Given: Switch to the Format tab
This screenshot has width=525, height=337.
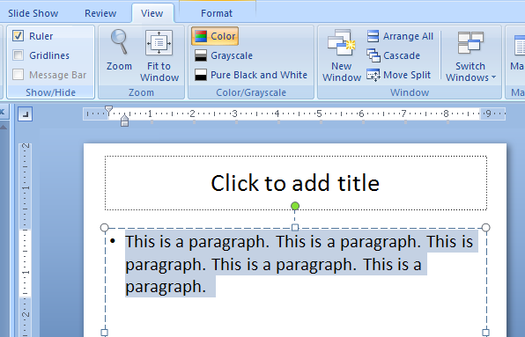Looking at the screenshot, I should pos(217,13).
